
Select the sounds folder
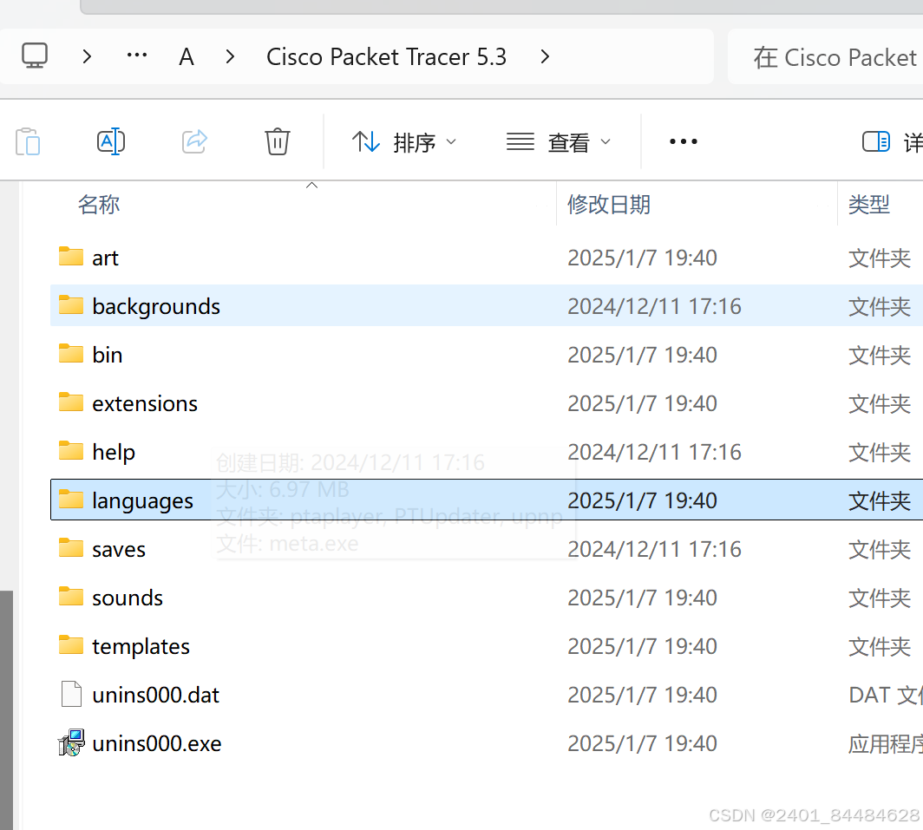[x=486, y=598]
